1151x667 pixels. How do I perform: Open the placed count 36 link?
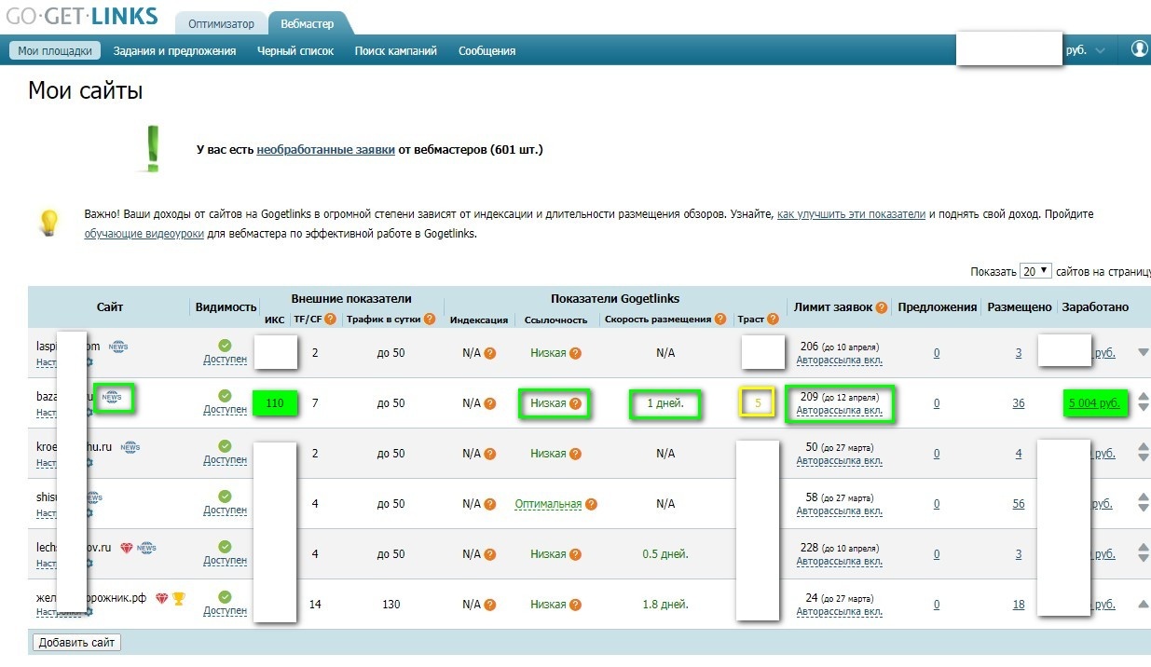(x=1019, y=403)
